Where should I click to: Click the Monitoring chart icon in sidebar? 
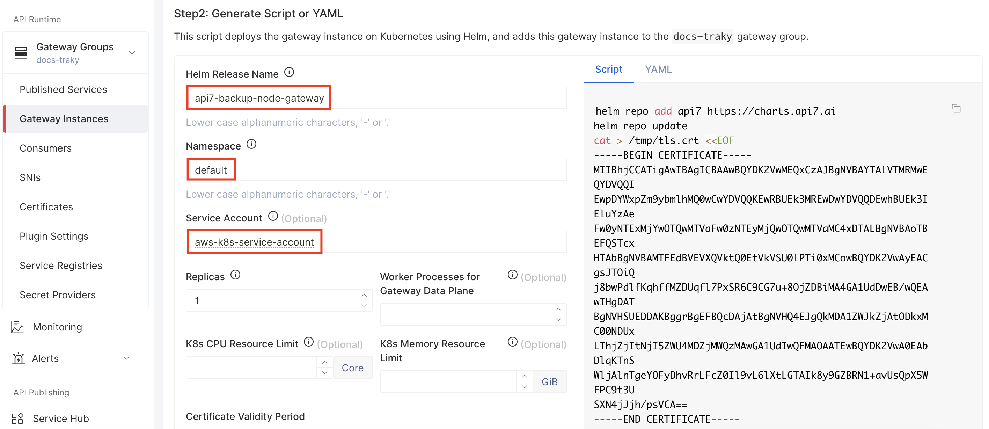pos(17,327)
